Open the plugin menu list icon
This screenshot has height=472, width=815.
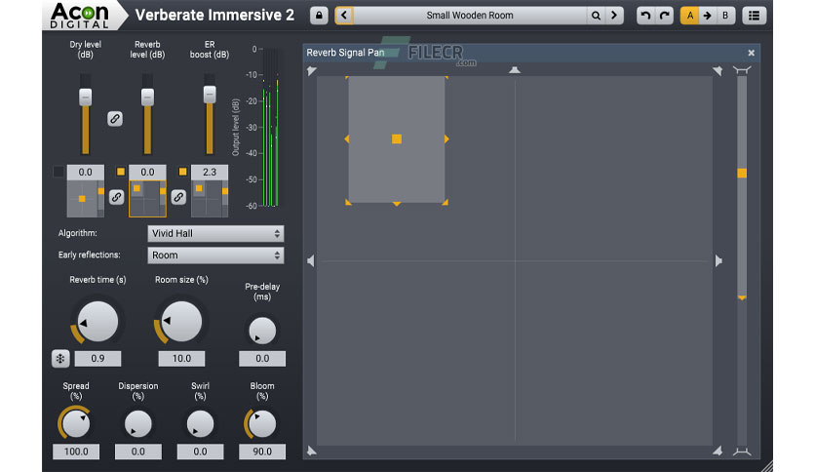(754, 16)
